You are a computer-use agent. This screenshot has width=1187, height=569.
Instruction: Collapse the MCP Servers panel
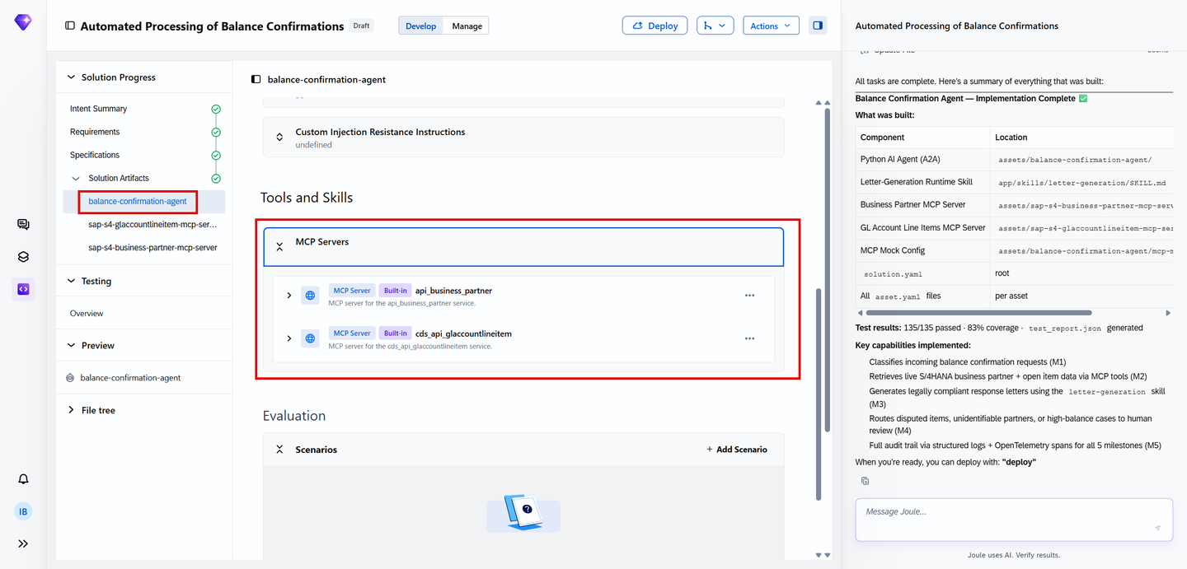(x=279, y=246)
